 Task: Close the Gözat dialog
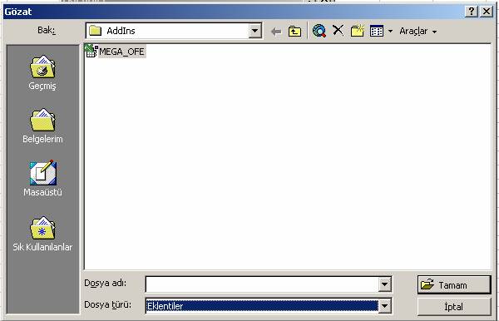[487, 12]
